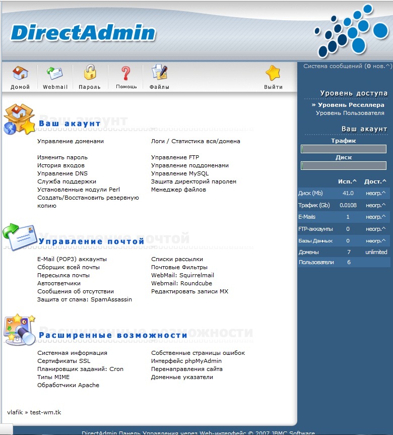Click the E-Mails row label
The width and height of the screenshot is (393, 435).
coord(307,217)
